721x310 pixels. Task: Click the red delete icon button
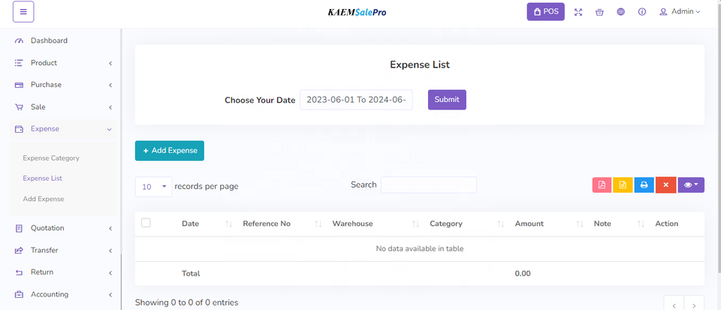coord(665,185)
